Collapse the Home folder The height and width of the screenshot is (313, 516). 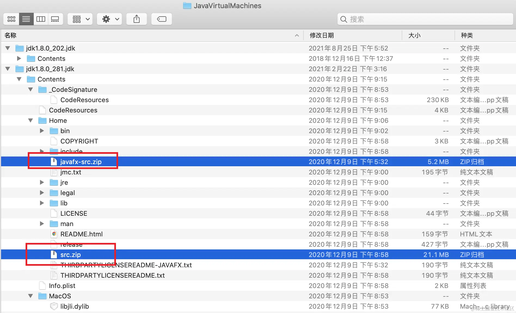[x=30, y=120]
